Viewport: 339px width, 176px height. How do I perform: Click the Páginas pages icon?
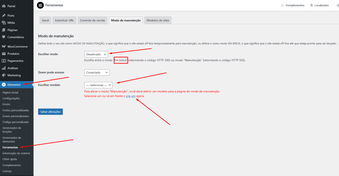pyautogui.click(x=4, y=30)
